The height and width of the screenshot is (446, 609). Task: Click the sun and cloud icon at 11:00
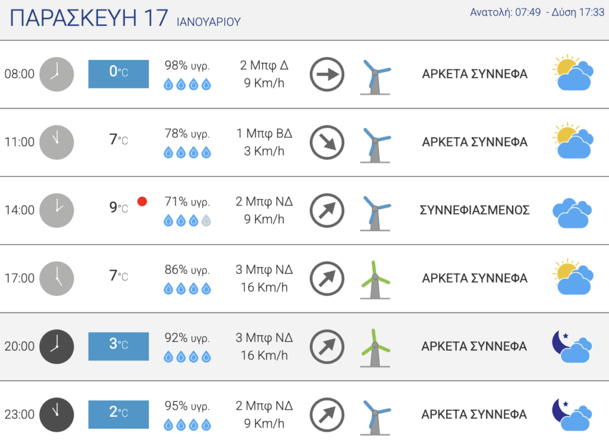point(573,141)
